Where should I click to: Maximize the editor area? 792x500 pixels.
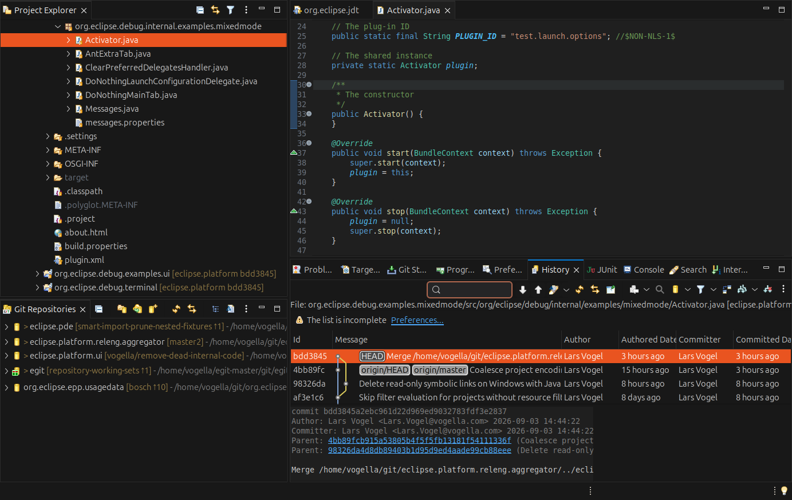pyautogui.click(x=782, y=10)
